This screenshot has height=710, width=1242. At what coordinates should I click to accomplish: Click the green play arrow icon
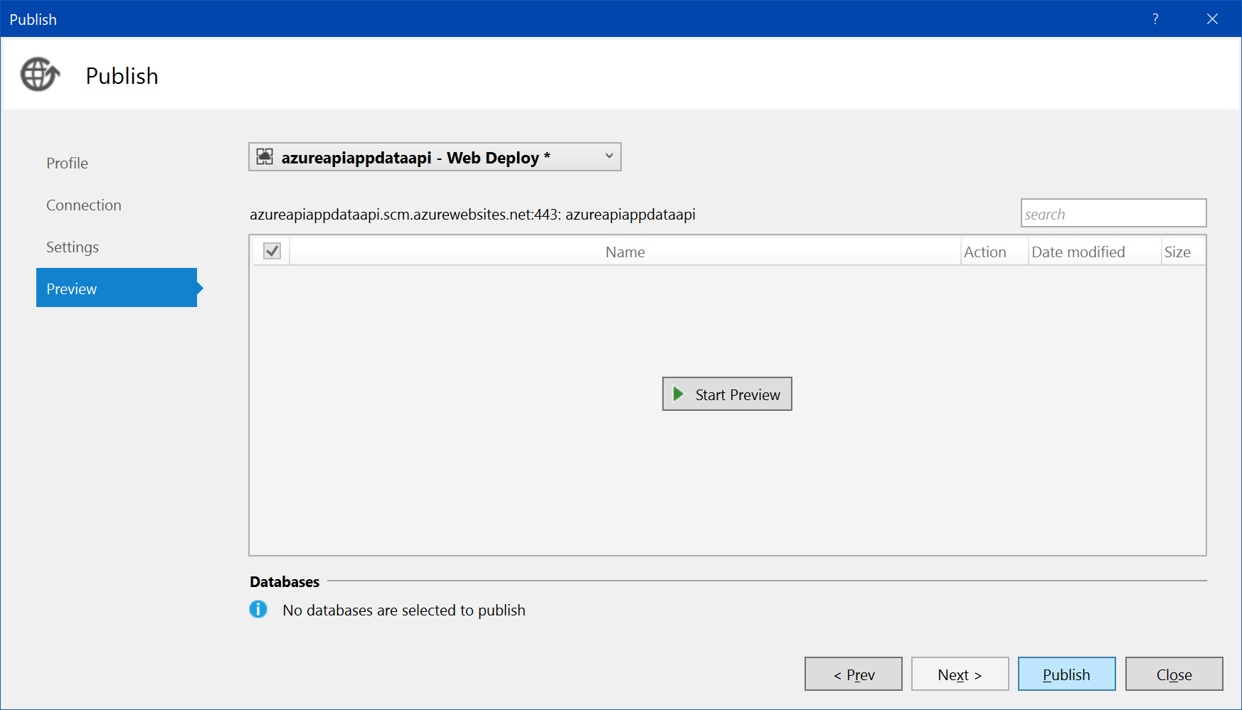coord(679,394)
